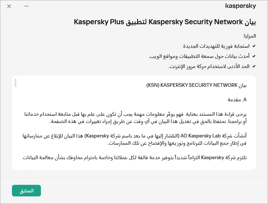Click paragraph starting with أنشأت شركة AO Kaspersky Lab

(134, 140)
